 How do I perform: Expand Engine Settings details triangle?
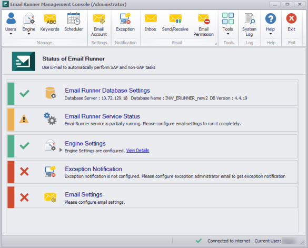[x=61, y=150]
